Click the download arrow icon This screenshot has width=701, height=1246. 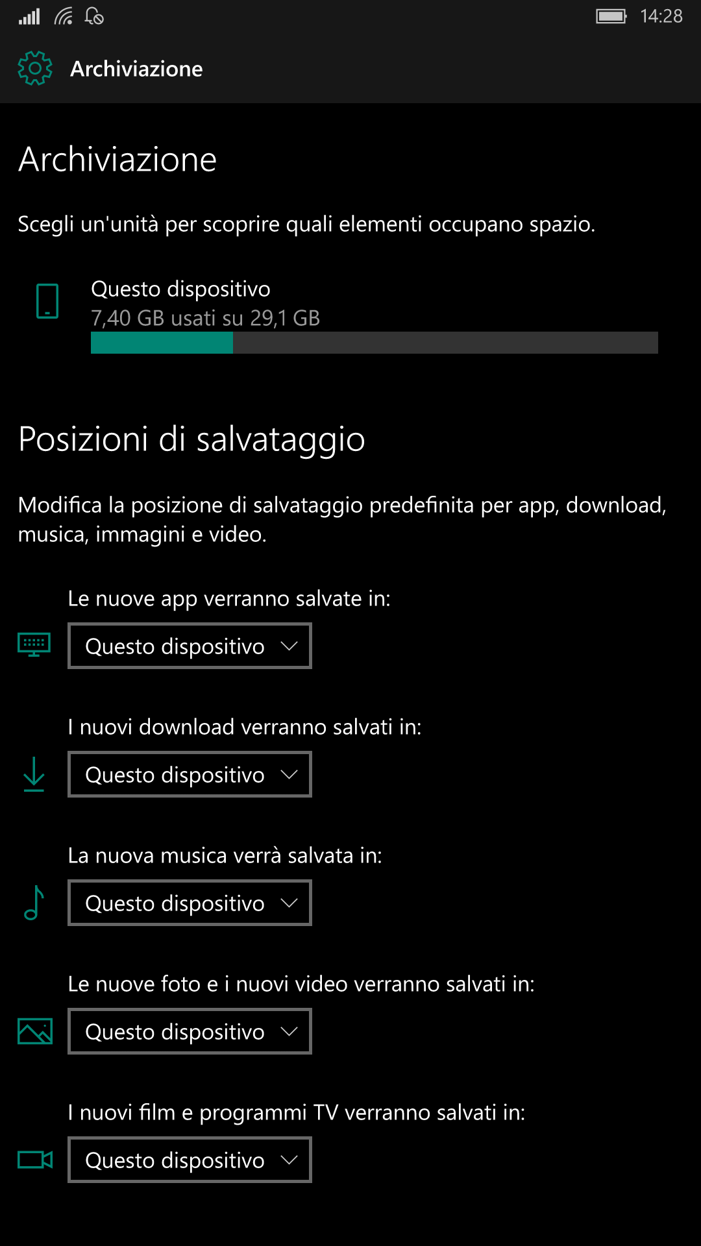pos(34,774)
